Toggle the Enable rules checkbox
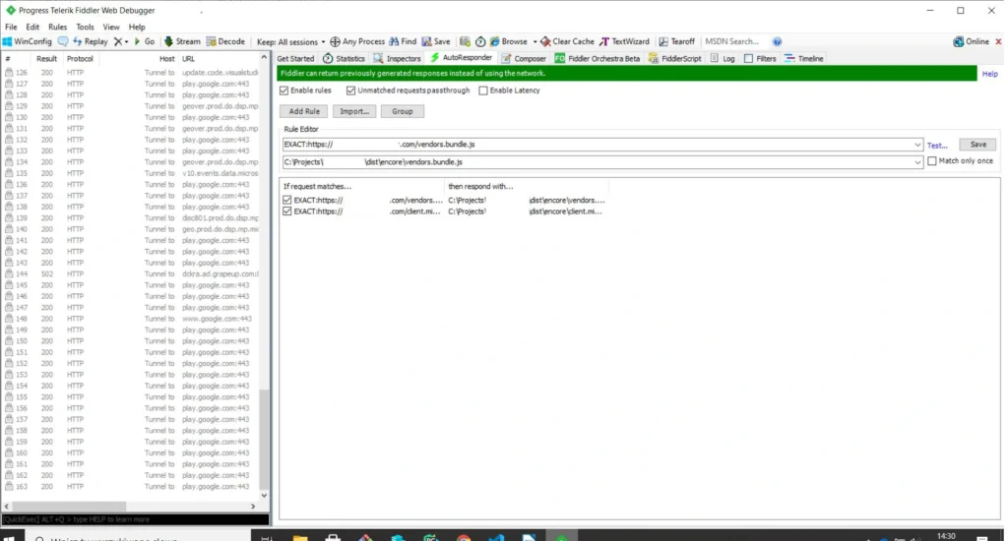 pyautogui.click(x=284, y=90)
